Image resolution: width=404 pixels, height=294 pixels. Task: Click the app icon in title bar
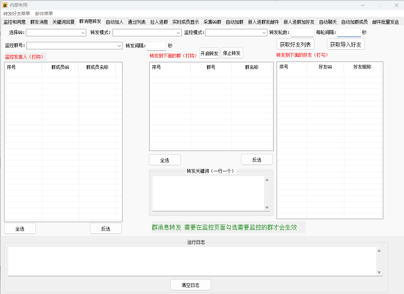pos(5,5)
